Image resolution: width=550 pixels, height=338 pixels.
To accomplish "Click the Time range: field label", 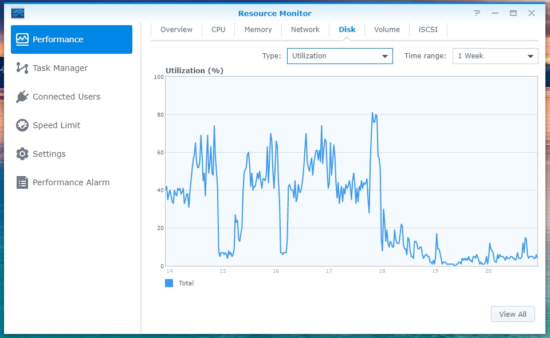I will 425,56.
